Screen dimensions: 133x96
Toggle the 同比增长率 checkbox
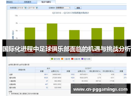coord(9,65)
